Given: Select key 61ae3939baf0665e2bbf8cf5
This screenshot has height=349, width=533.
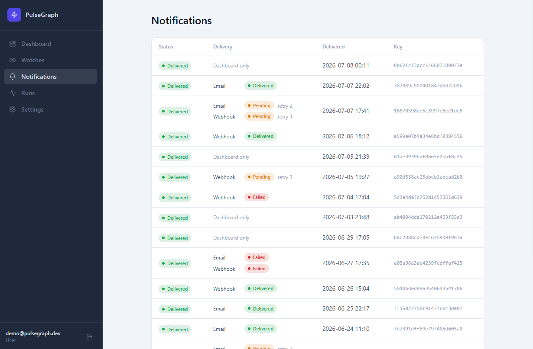Looking at the screenshot, I should [428, 157].
